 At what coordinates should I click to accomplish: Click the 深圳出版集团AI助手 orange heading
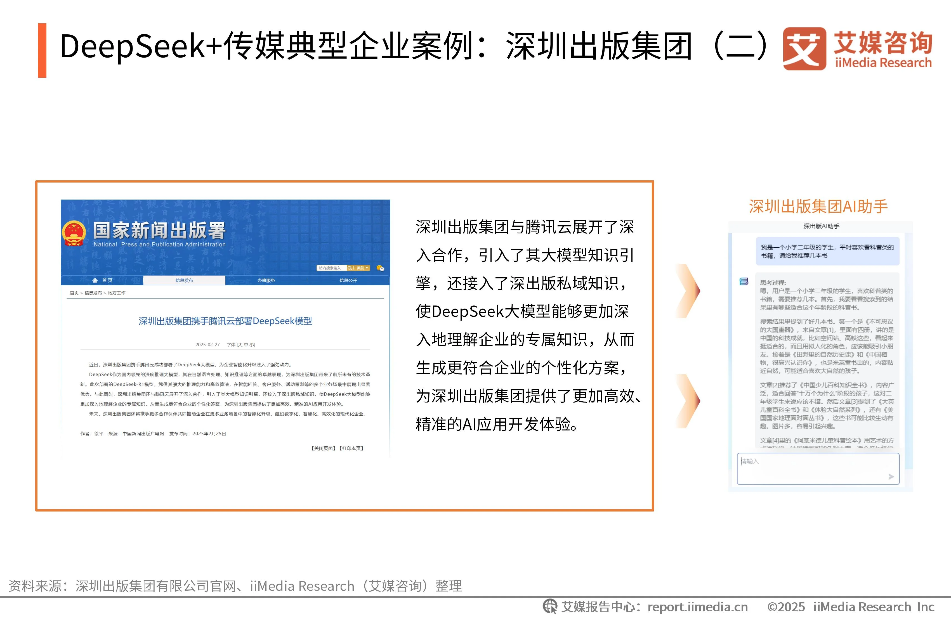[x=818, y=207]
